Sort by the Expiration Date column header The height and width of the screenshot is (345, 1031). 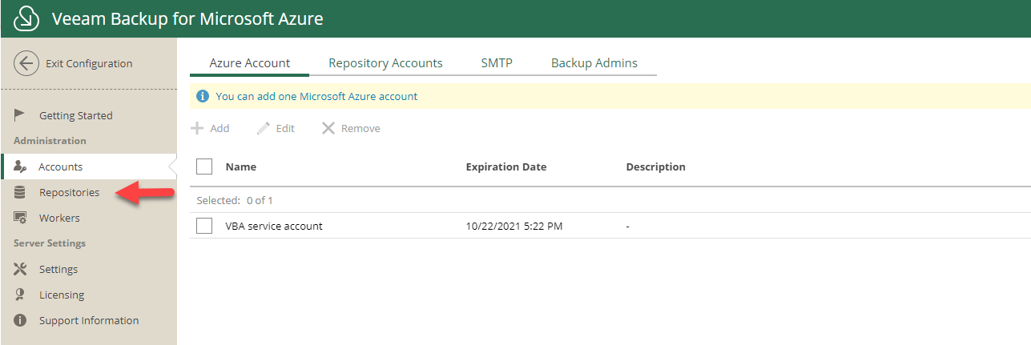[x=505, y=166]
